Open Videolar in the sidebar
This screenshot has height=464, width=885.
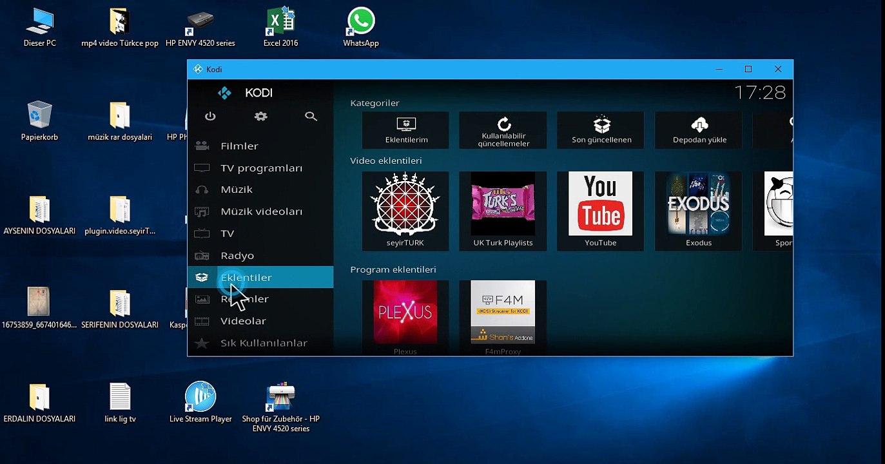click(260, 321)
